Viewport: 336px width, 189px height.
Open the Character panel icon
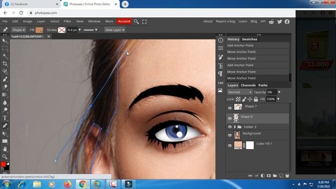click(220, 66)
